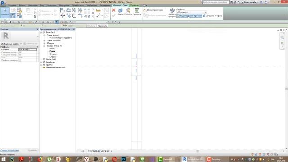
Task: Click the Trim/Extend to Corner icon
Action: click(80, 16)
